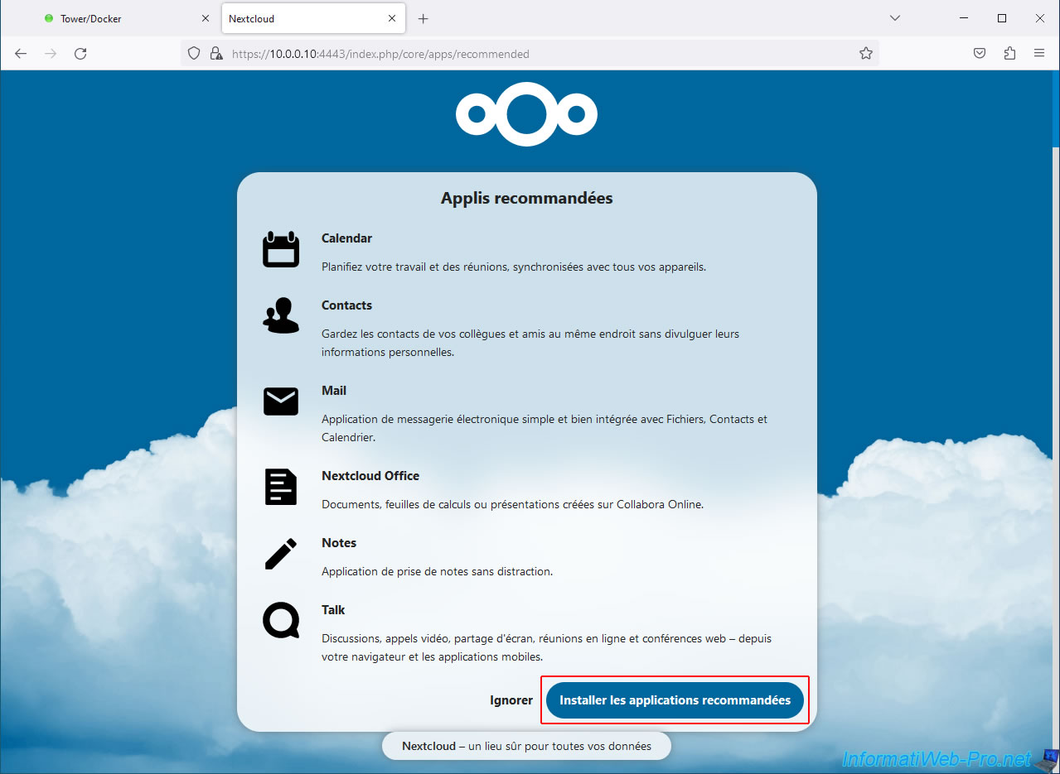Click the Nextcloud Office document icon
Screen dimensions: 1060x774
pyautogui.click(x=280, y=487)
